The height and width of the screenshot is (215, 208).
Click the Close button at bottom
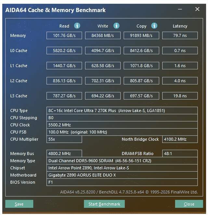[x=189, y=204]
